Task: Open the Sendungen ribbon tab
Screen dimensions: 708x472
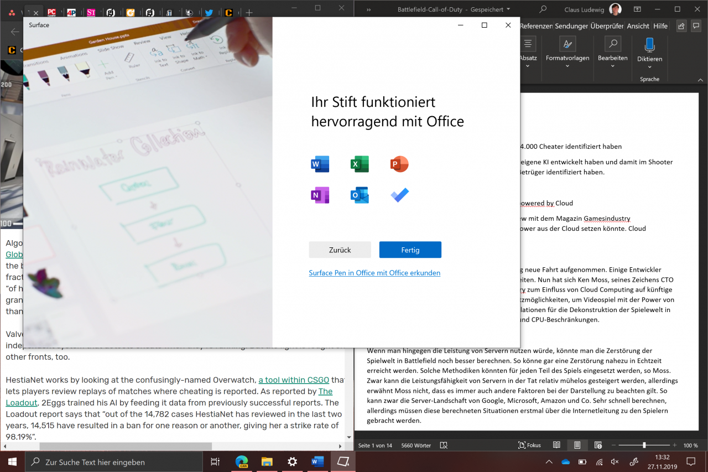Action: coord(571,26)
